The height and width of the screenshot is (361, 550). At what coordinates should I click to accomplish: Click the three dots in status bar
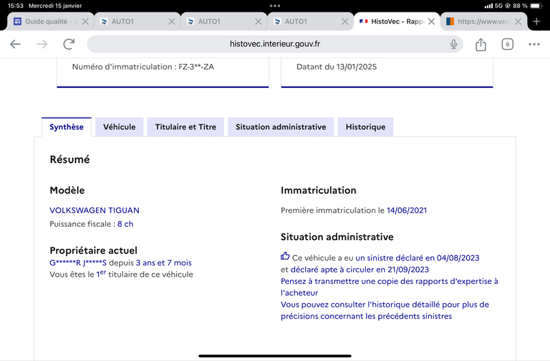point(275,6)
